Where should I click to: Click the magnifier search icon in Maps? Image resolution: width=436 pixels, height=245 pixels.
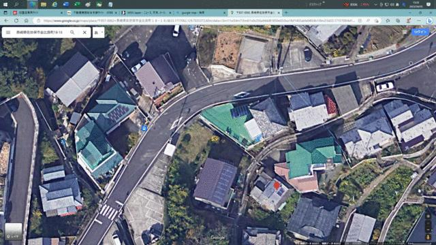pos(72,33)
